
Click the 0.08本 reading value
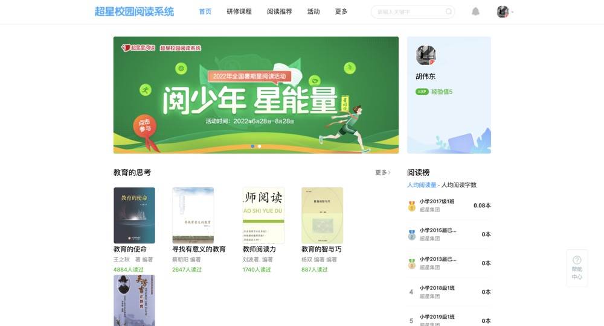click(x=482, y=205)
